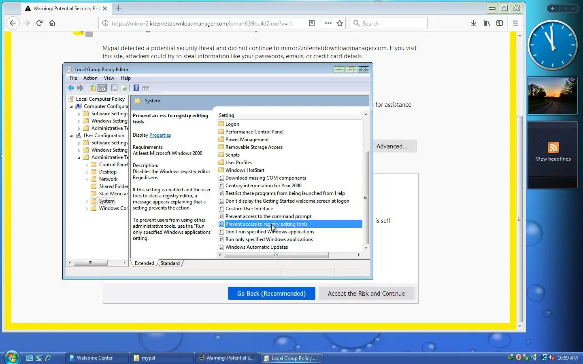Screen dimensions: 583x364
Task: Collapse the User Configuration tree node
Action: [x=72, y=136]
